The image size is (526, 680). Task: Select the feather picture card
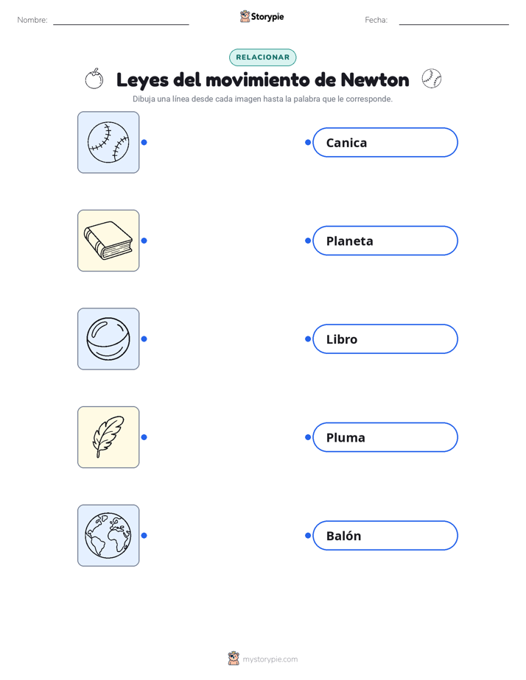tap(108, 437)
